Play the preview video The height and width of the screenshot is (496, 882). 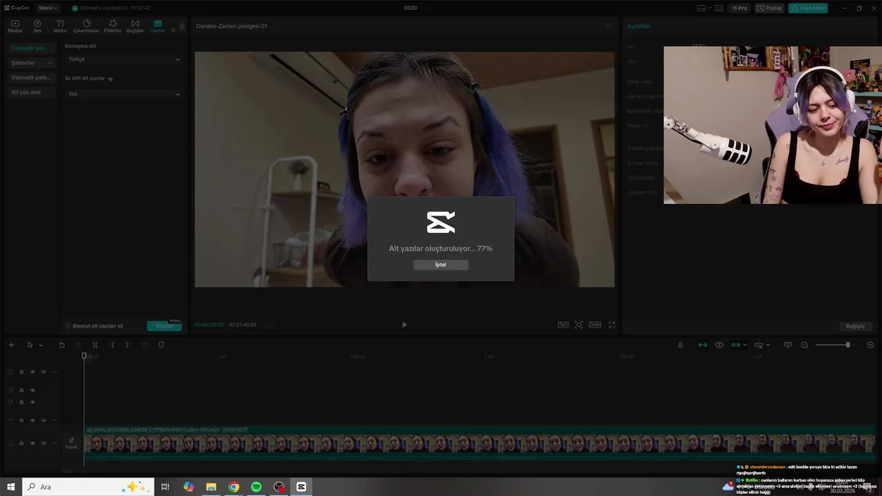coord(404,324)
